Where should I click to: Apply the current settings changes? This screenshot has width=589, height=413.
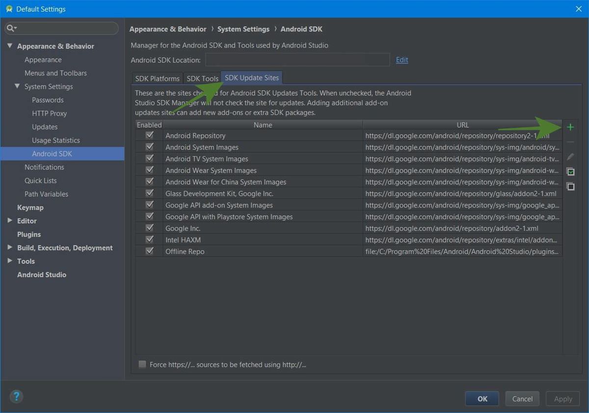click(562, 398)
